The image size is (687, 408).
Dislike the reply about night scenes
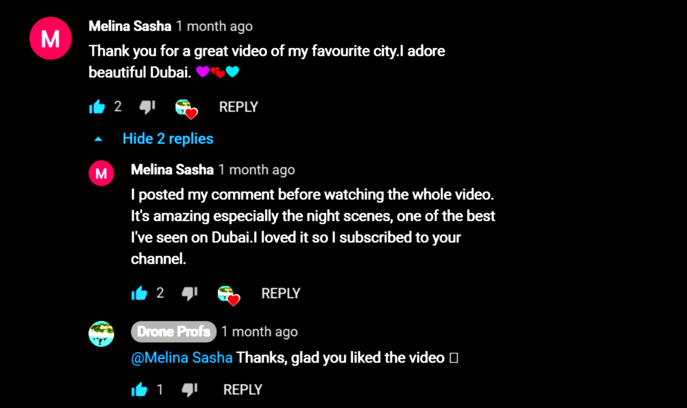tap(189, 293)
